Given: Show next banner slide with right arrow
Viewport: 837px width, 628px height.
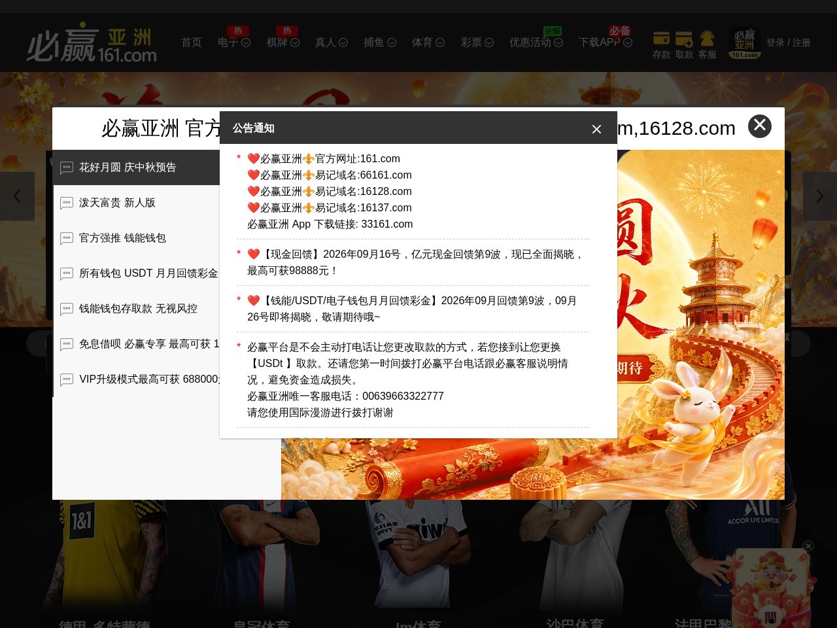Looking at the screenshot, I should click(820, 196).
